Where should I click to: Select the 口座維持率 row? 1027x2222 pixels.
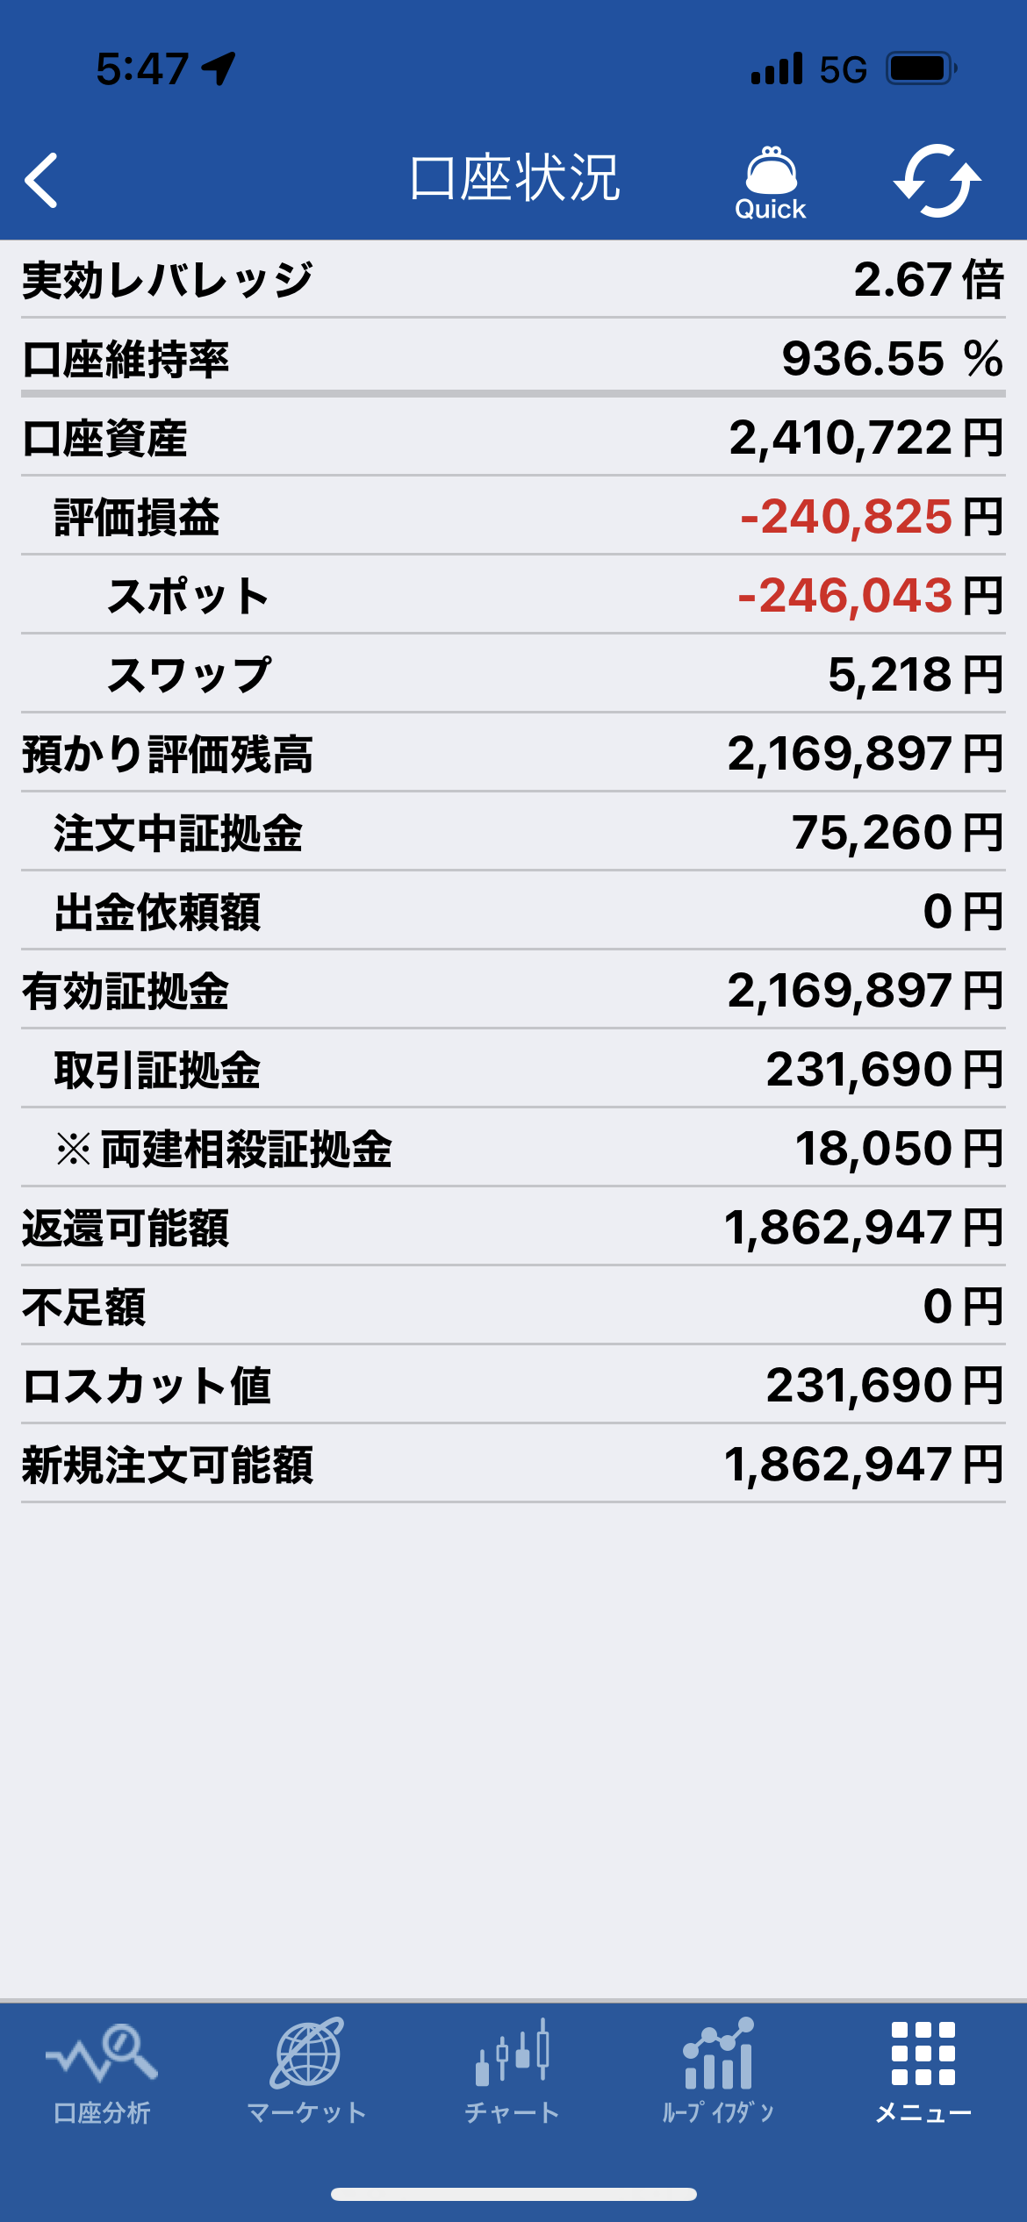[513, 359]
